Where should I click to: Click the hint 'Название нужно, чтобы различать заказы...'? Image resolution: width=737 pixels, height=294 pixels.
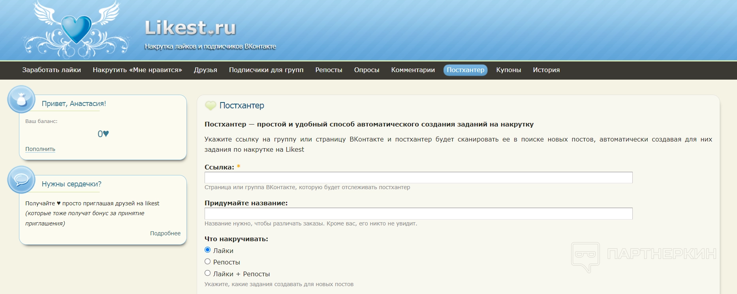(311, 223)
